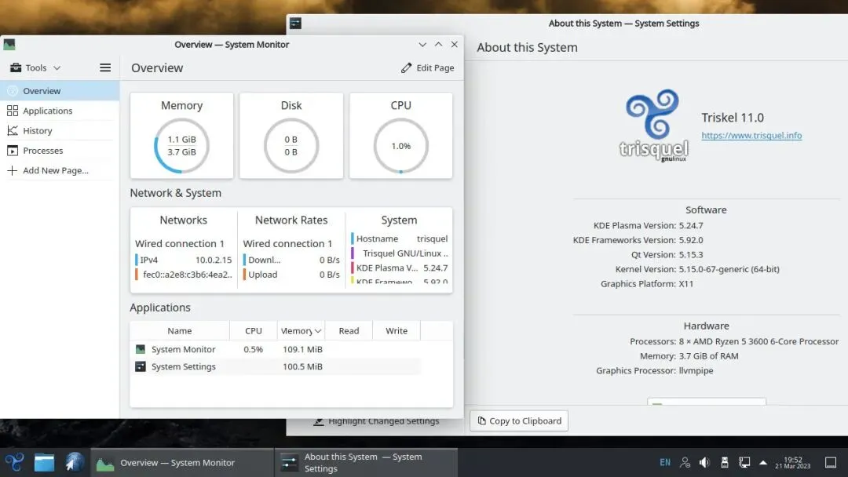Screen dimensions: 848x477
Task: Sort applications by Read column
Action: [349, 330]
